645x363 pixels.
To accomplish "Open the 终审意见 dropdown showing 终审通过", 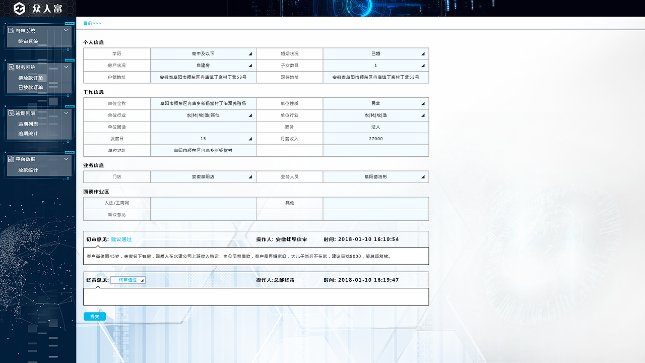I will click(128, 280).
